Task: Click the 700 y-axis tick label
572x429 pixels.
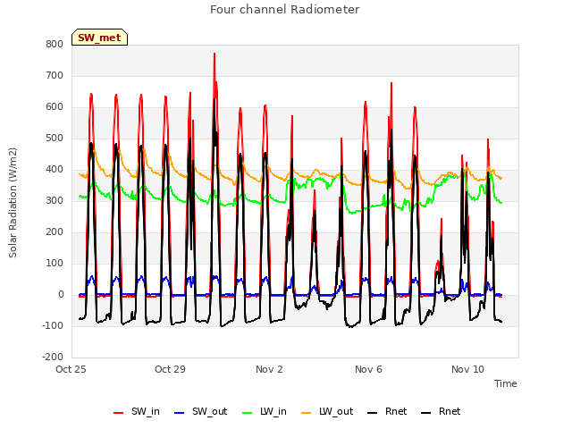Action: click(55, 76)
